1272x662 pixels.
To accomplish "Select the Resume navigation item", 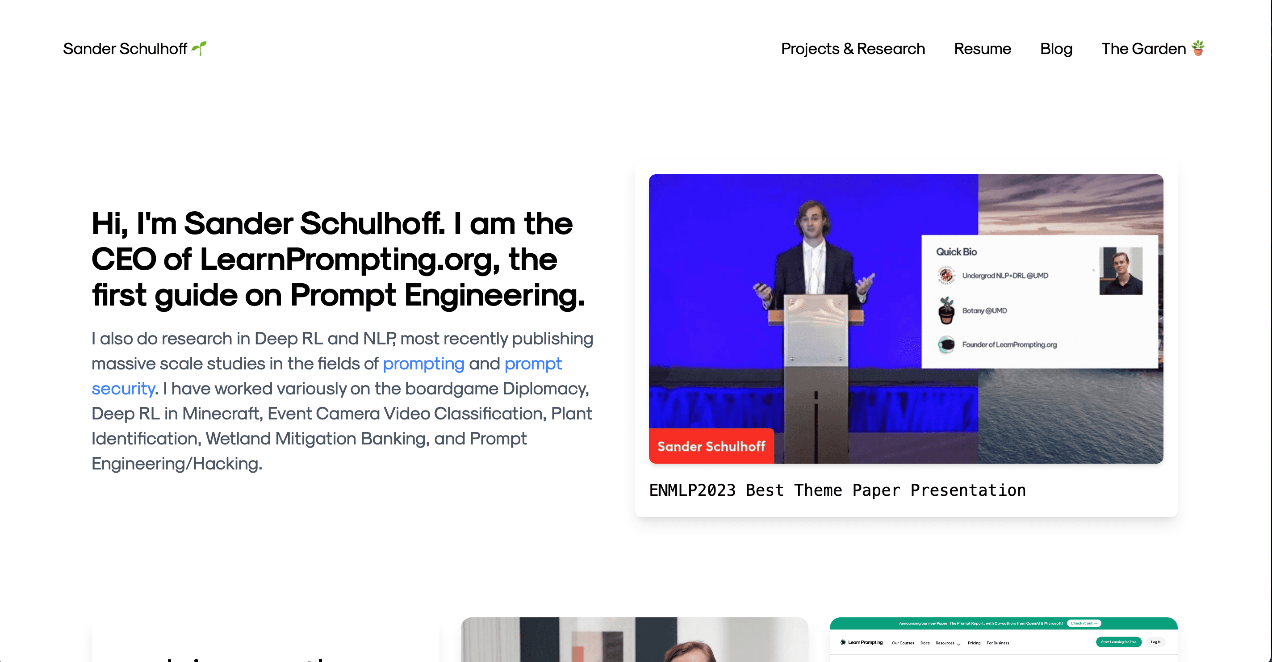I will (x=982, y=49).
